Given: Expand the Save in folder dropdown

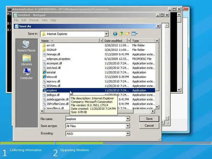Looking at the screenshot, I should click(x=107, y=34).
